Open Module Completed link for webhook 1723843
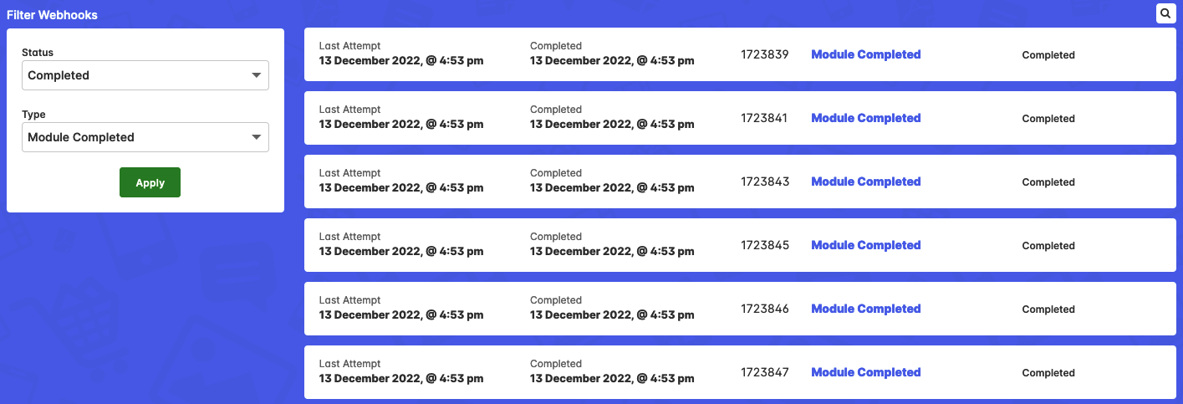This screenshot has width=1183, height=404. (866, 182)
